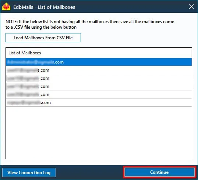198x180 pixels.
Task: Click the Continue button
Action: [159, 172]
